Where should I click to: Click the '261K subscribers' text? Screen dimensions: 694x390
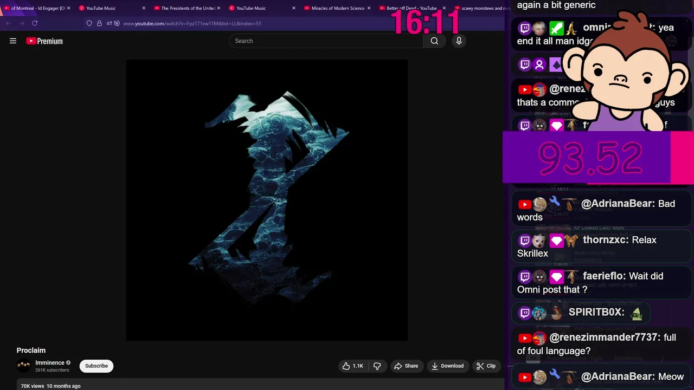pos(52,370)
